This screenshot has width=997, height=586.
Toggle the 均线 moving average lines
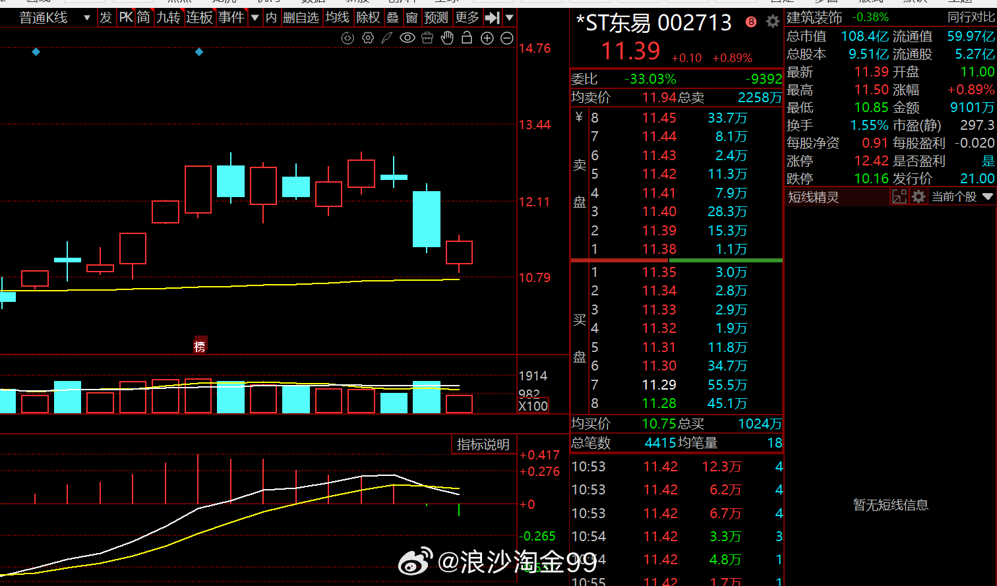337,18
